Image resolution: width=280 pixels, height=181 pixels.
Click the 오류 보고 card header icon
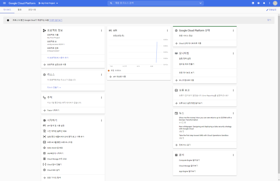pyautogui.click(x=176, y=90)
